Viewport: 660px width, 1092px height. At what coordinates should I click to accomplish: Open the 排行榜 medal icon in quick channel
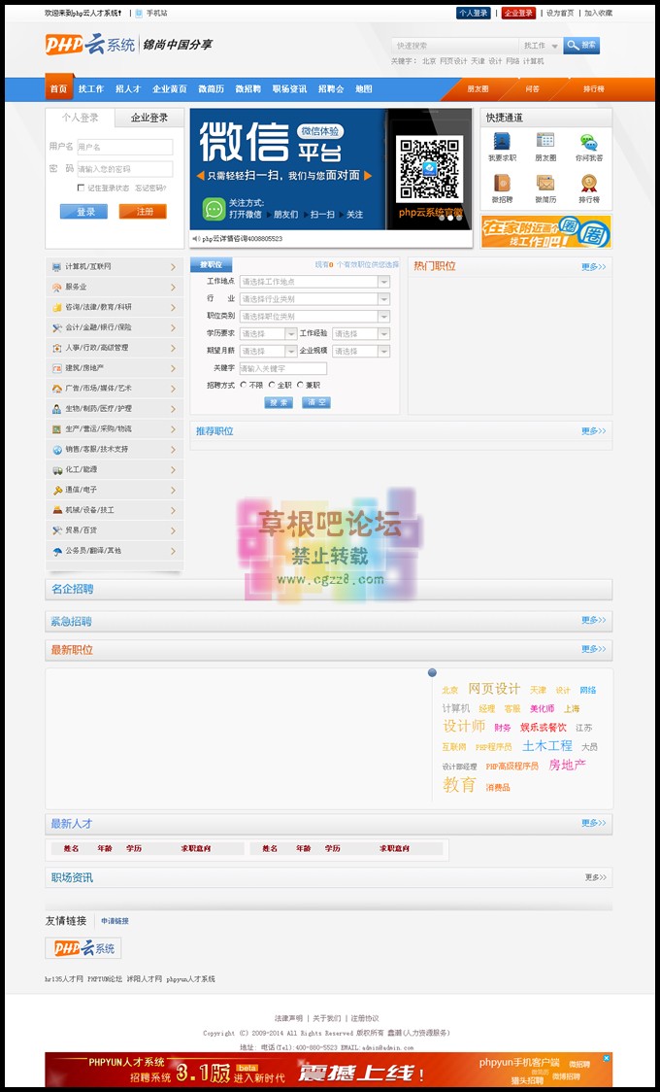pyautogui.click(x=589, y=183)
